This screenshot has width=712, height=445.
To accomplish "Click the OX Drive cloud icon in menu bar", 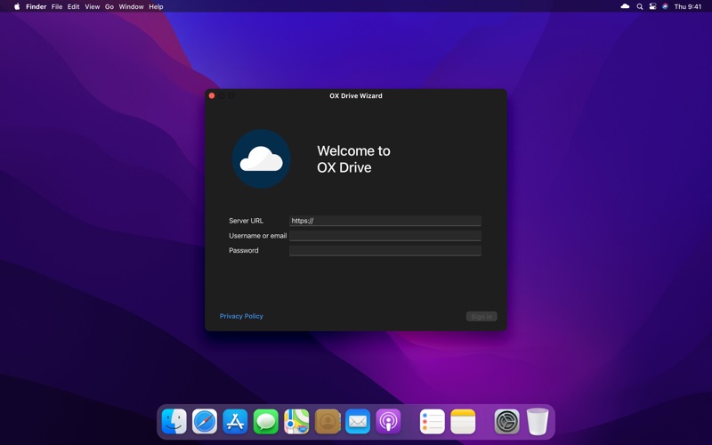I will pos(625,6).
